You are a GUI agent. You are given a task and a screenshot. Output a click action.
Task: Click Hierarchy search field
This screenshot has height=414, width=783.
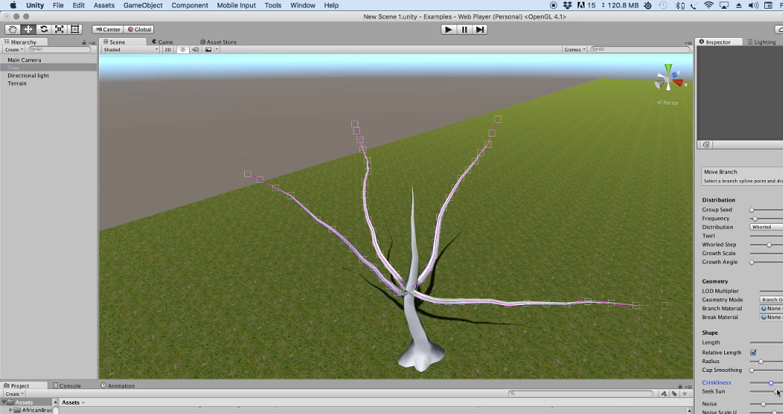pos(59,49)
